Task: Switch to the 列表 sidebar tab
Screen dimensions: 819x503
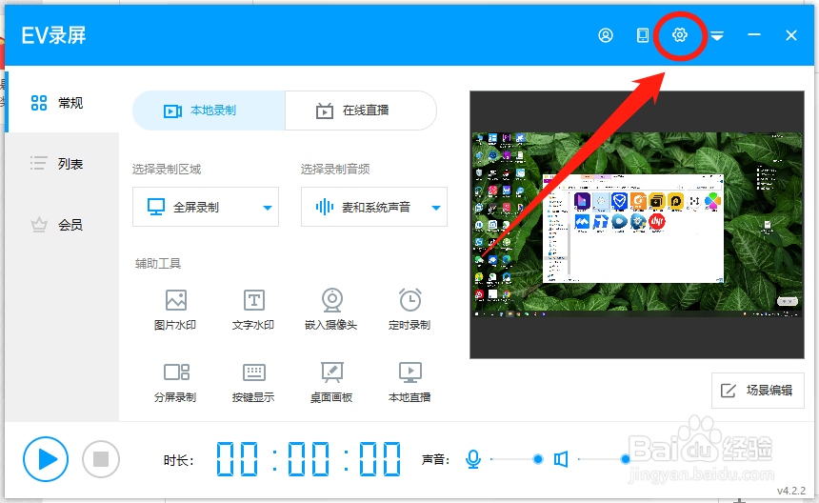Action: coord(62,164)
